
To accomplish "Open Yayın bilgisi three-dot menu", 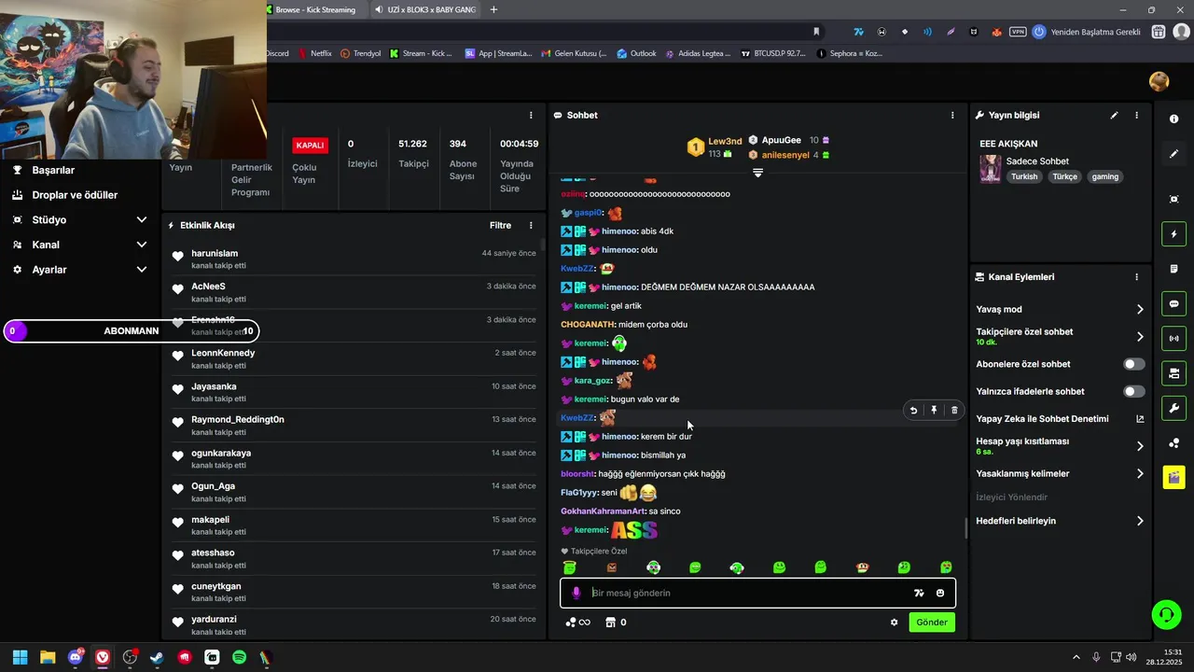I will coord(1136,115).
